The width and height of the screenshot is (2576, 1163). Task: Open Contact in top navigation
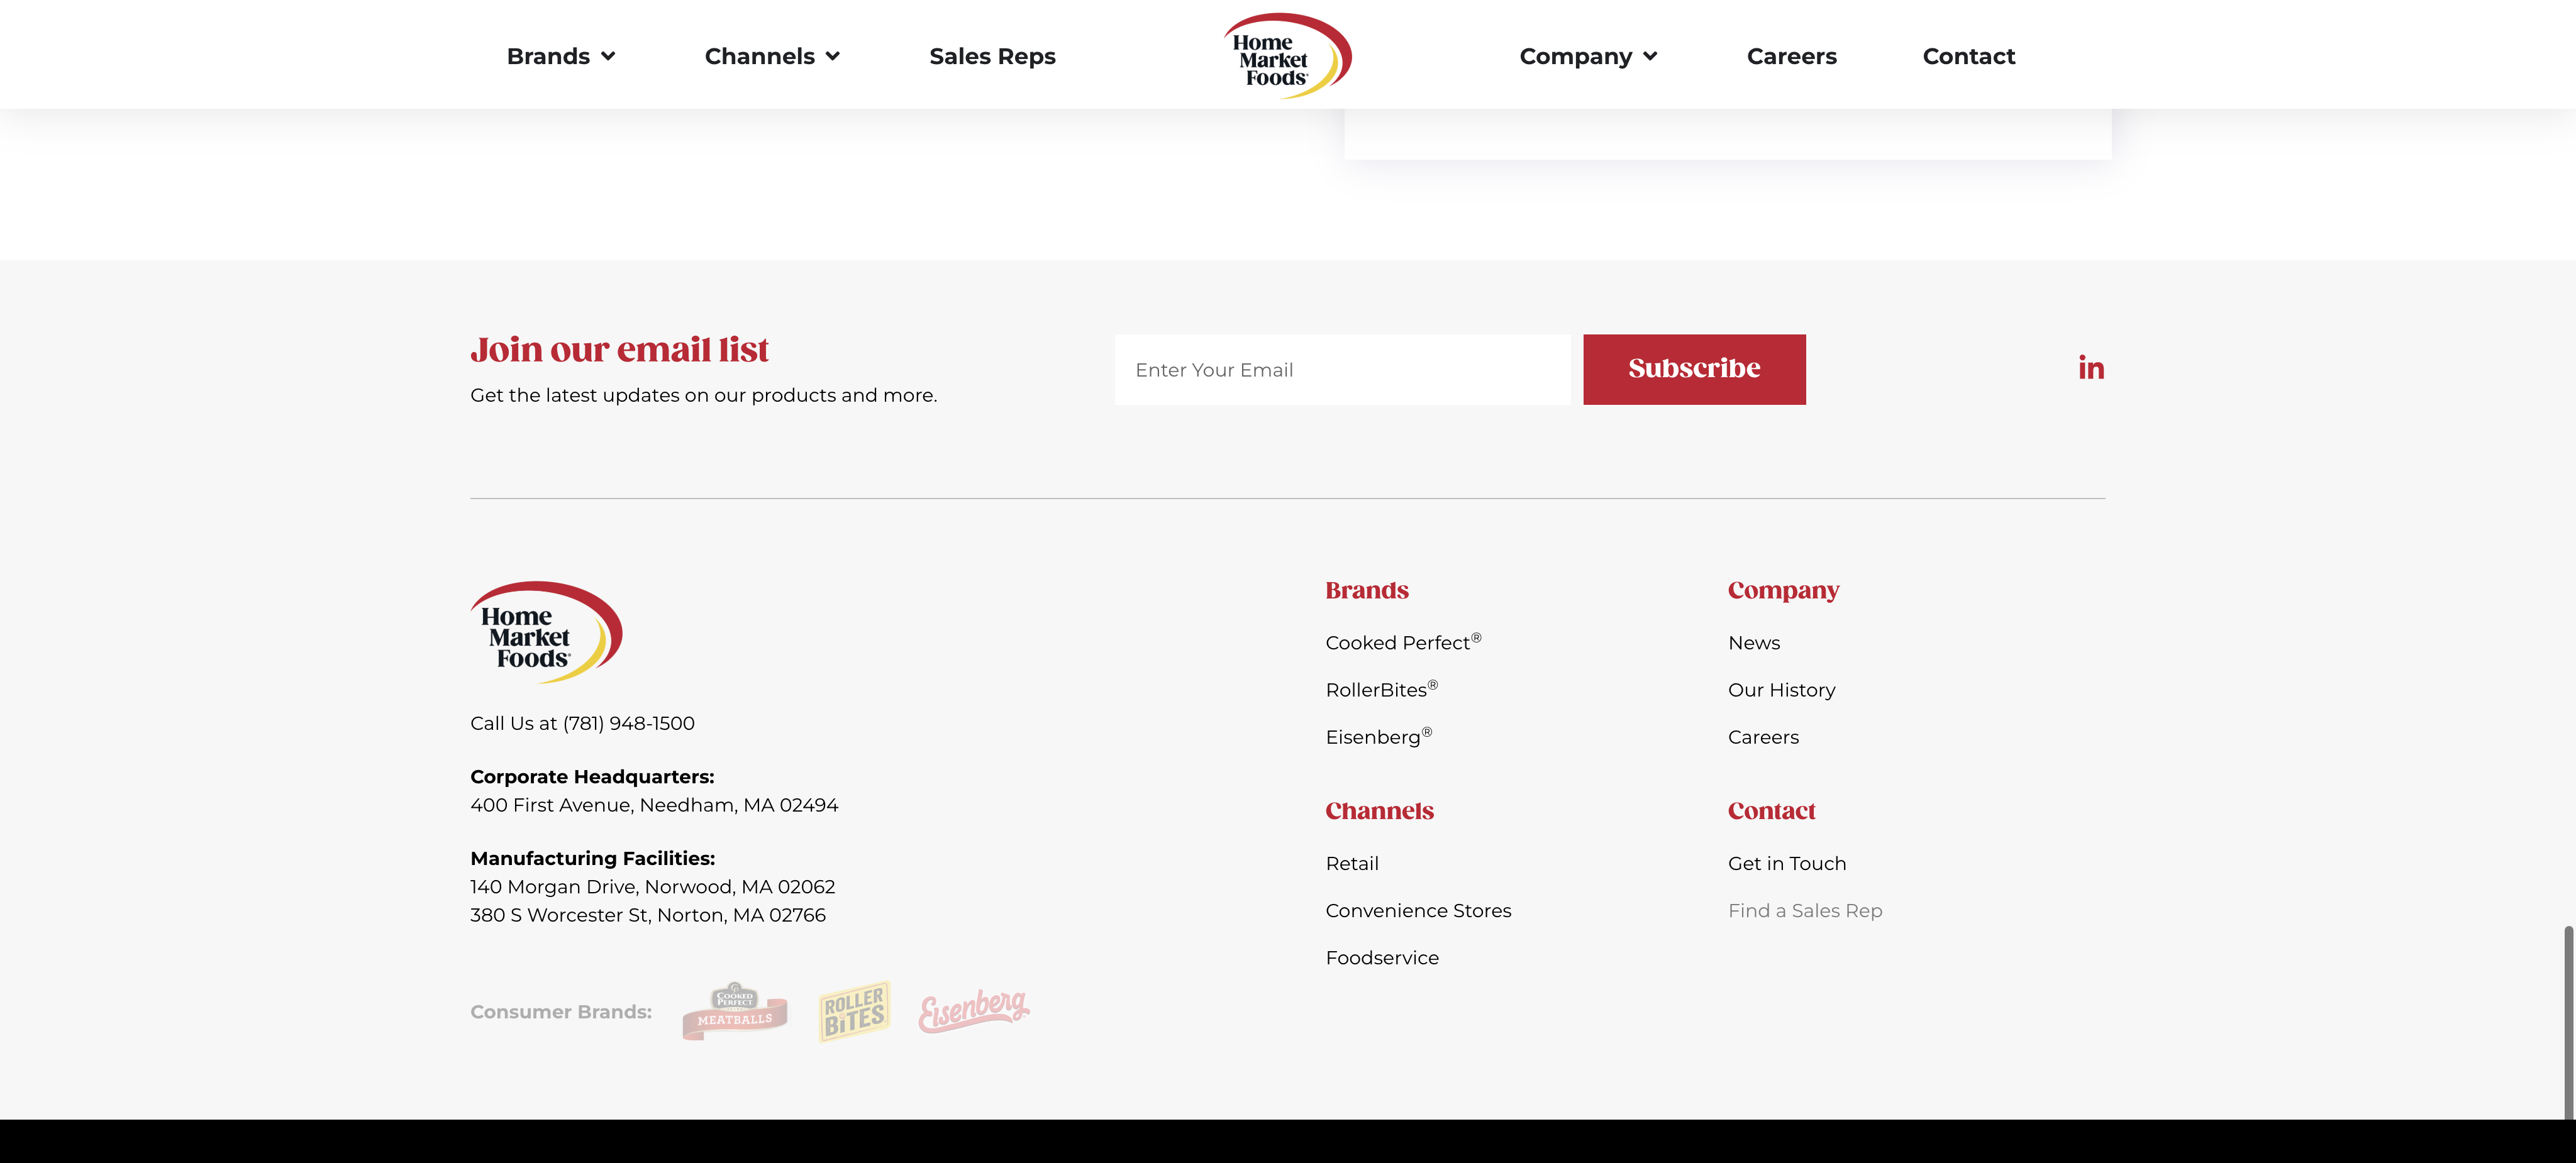(1968, 57)
